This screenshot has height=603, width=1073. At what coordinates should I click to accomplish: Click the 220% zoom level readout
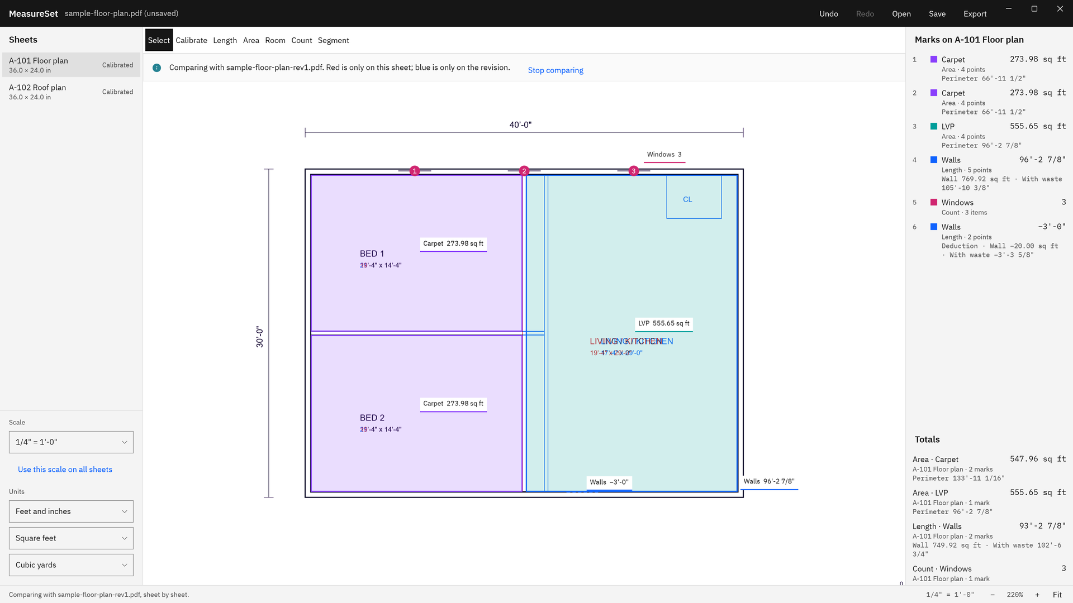point(1015,595)
